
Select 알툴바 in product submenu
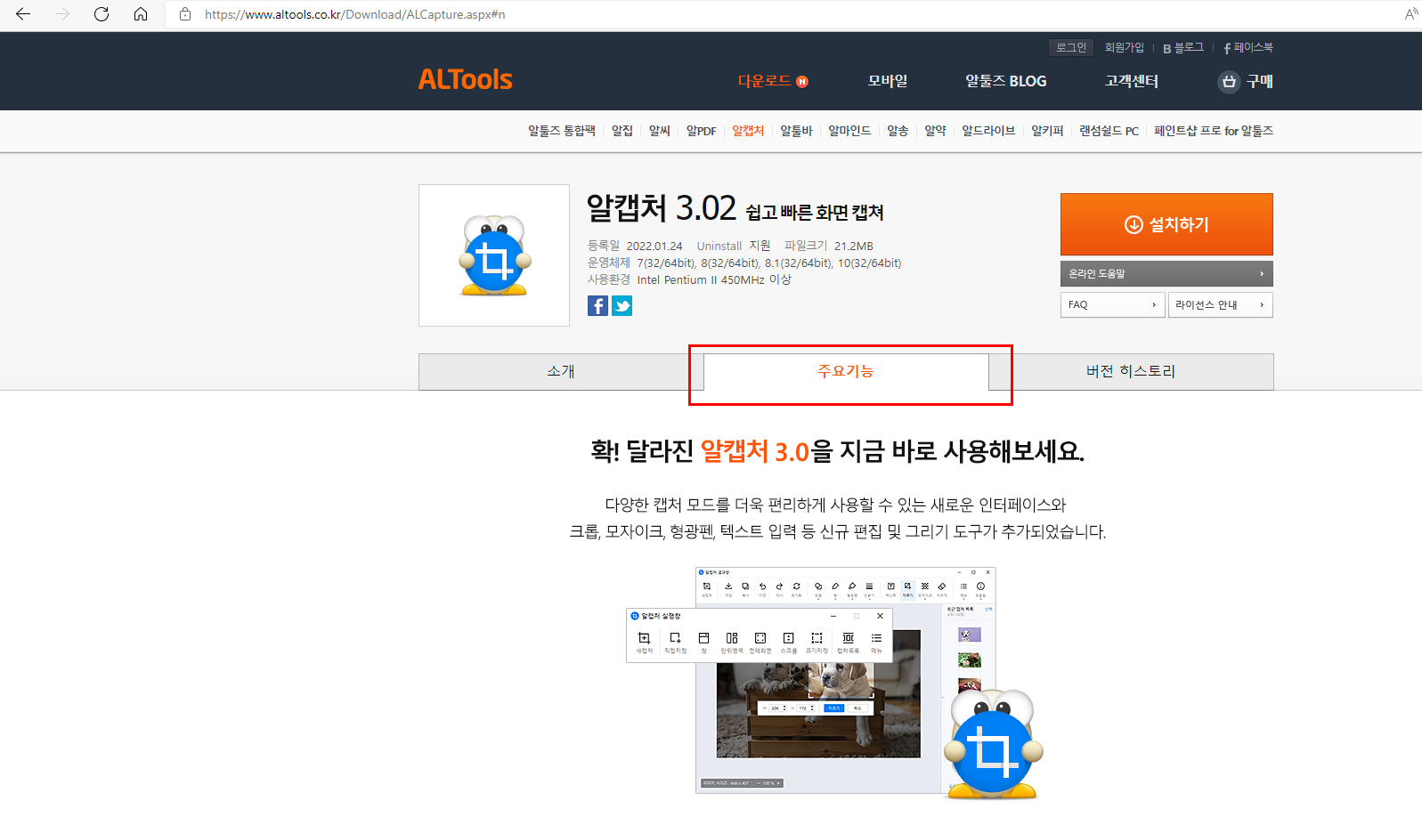[x=796, y=131]
